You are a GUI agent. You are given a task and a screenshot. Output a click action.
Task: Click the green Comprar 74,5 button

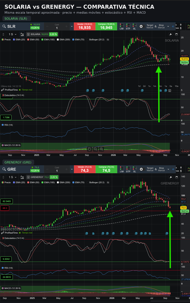(106, 169)
